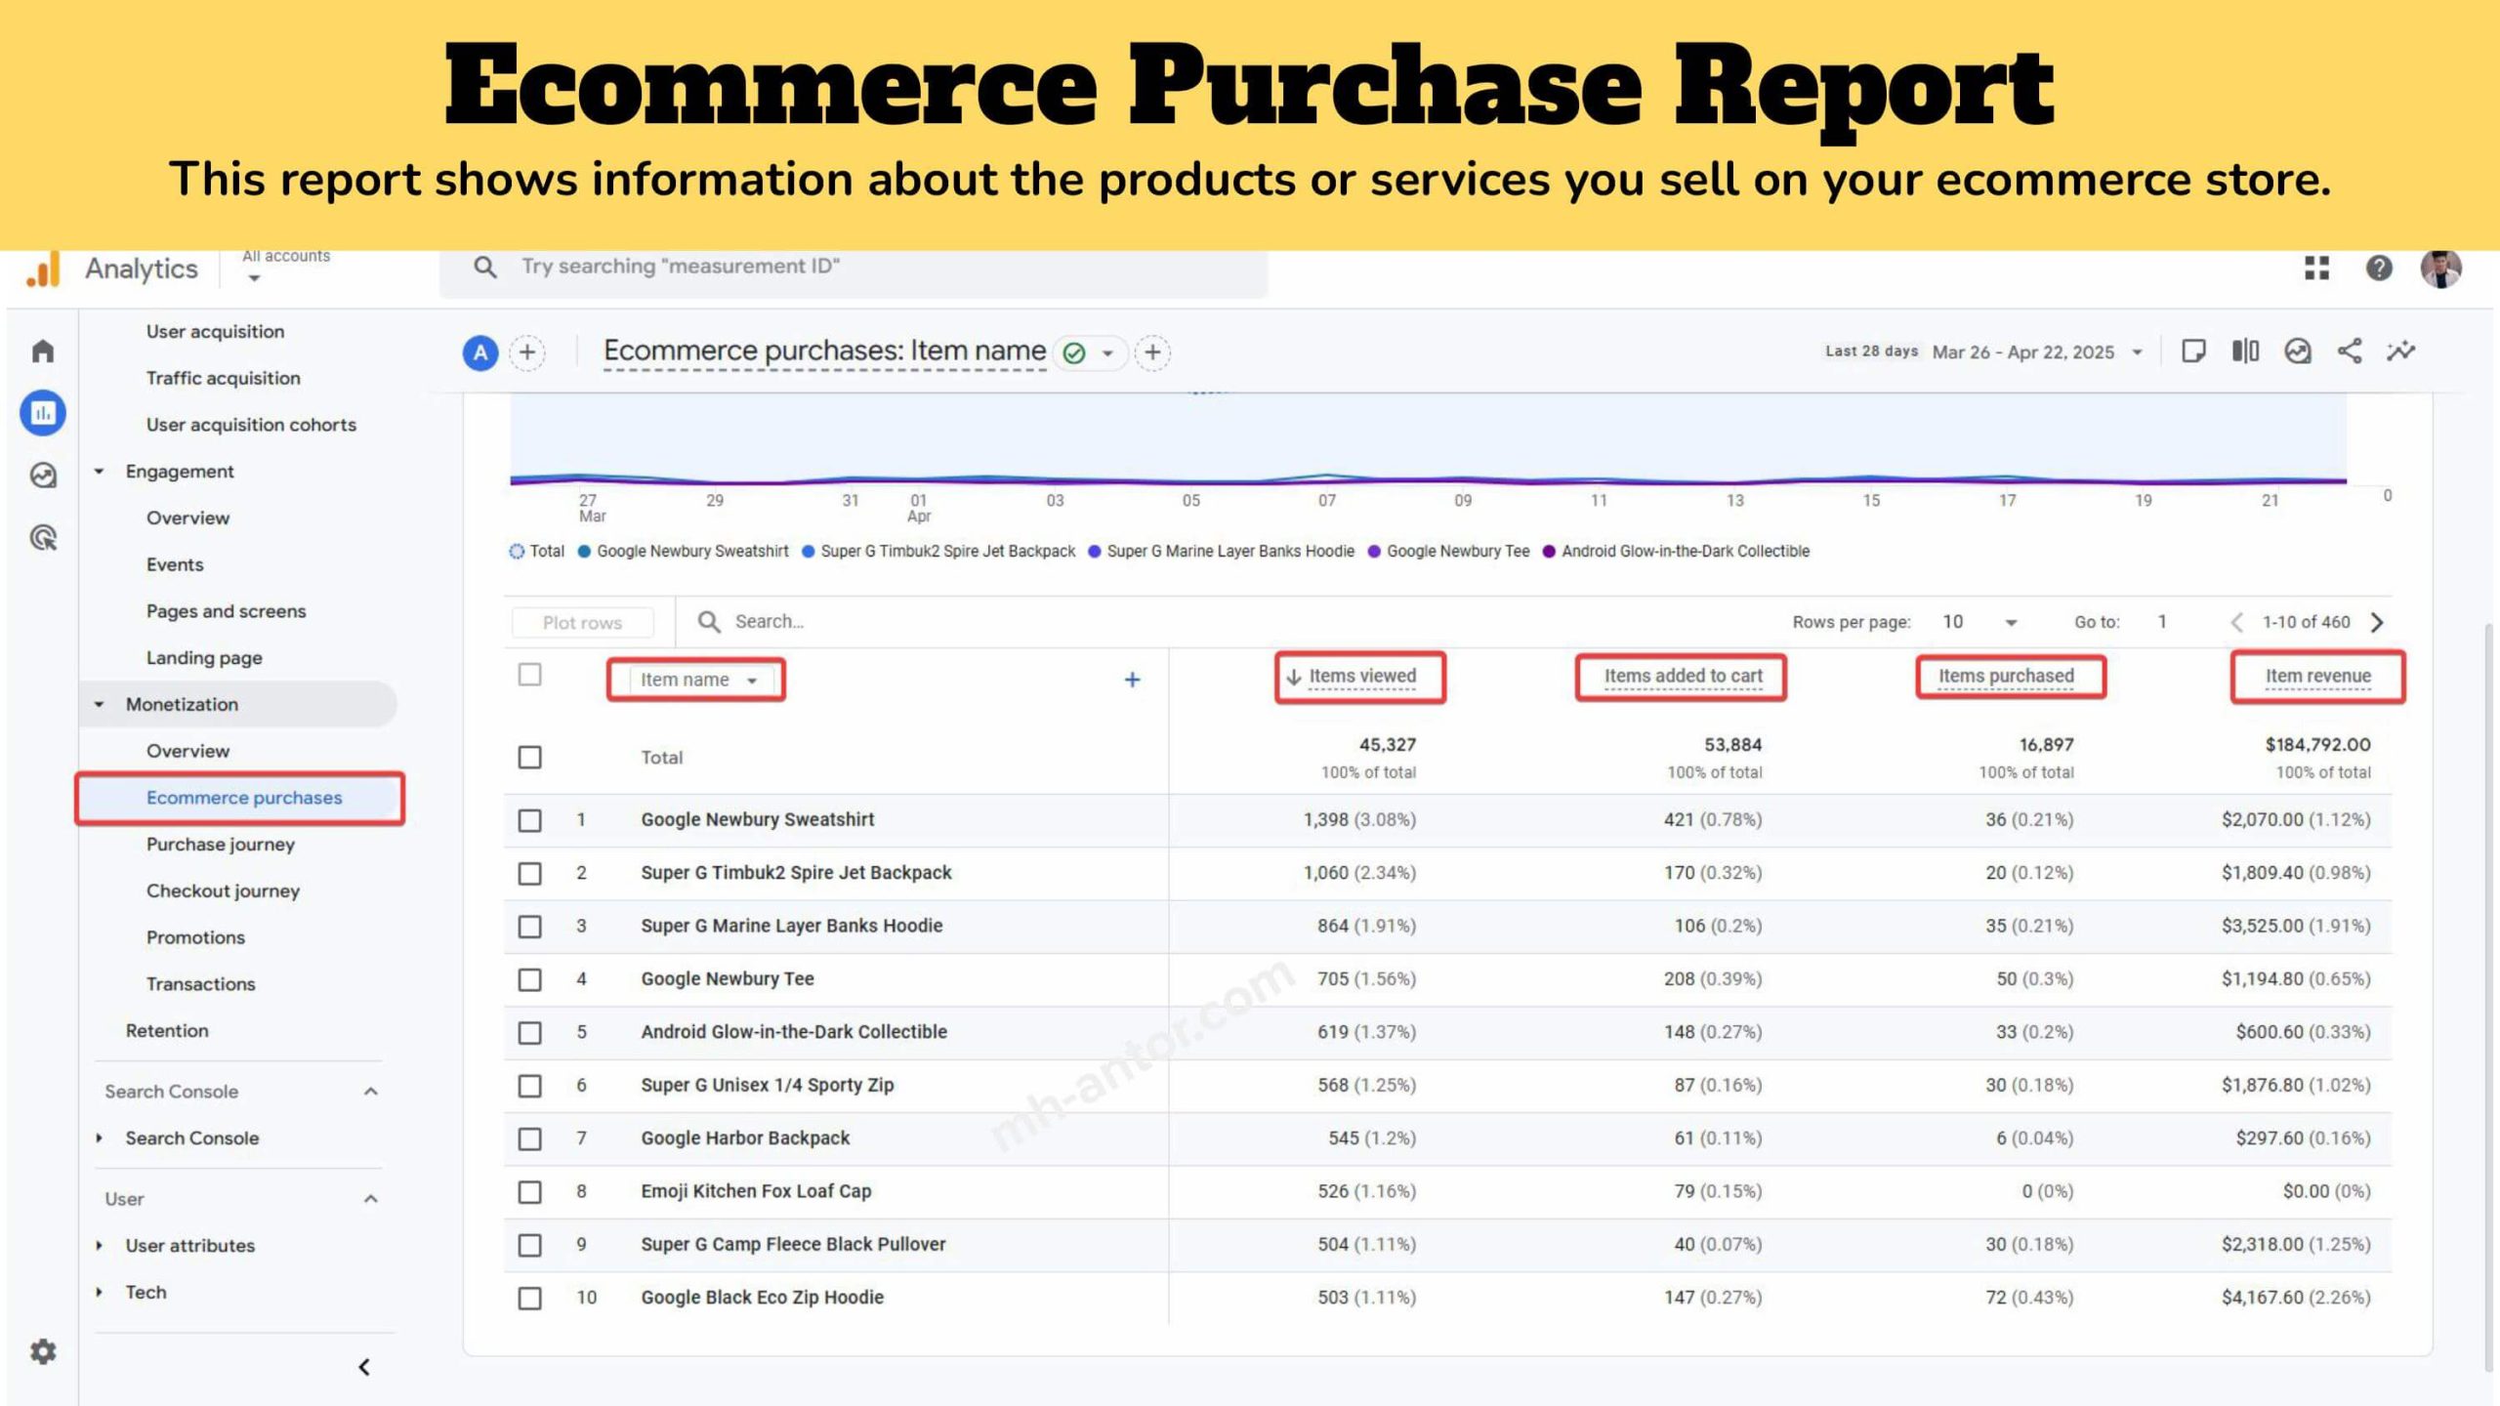The height and width of the screenshot is (1406, 2500).
Task: Open the Home icon in left rail
Action: pos(43,351)
